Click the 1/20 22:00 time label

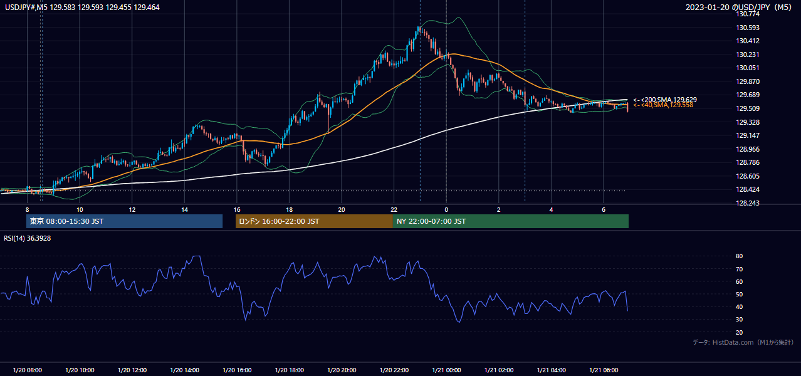coord(394,370)
